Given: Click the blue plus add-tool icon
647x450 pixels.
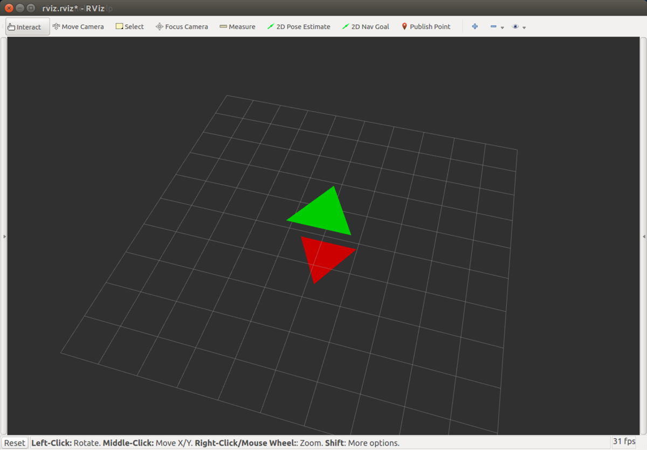Looking at the screenshot, I should [x=475, y=26].
